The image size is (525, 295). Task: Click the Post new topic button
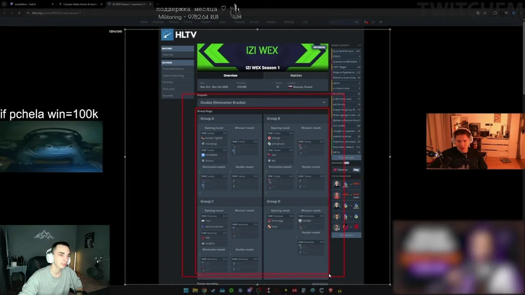tap(346, 157)
